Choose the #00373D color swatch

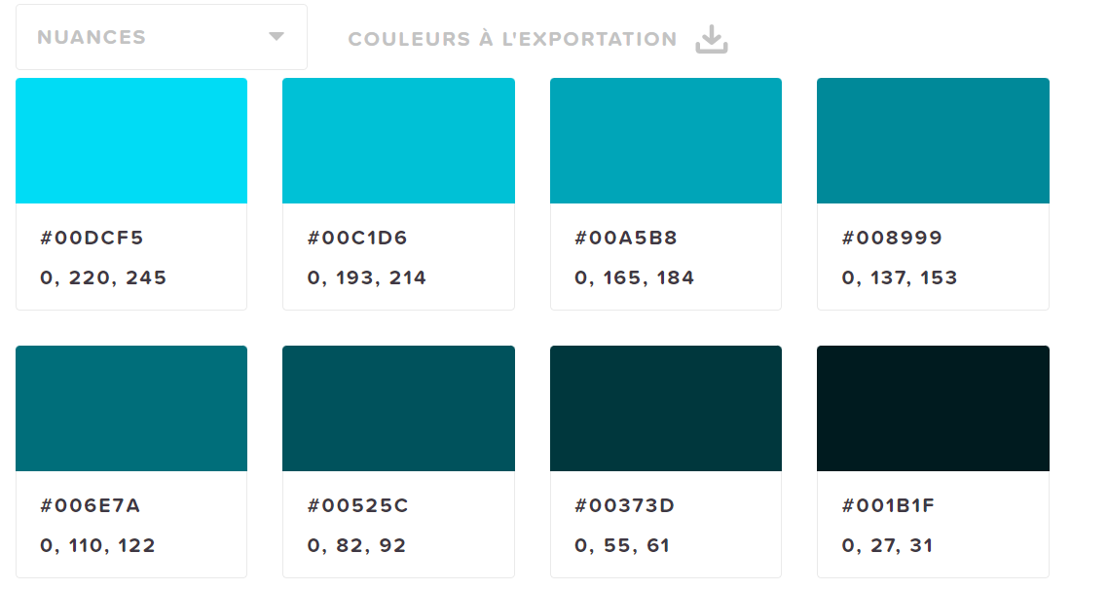click(666, 408)
